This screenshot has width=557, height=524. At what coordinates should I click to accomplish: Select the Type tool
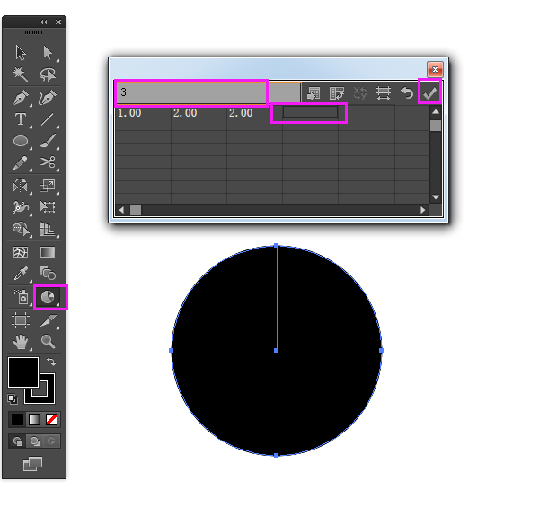(x=21, y=119)
